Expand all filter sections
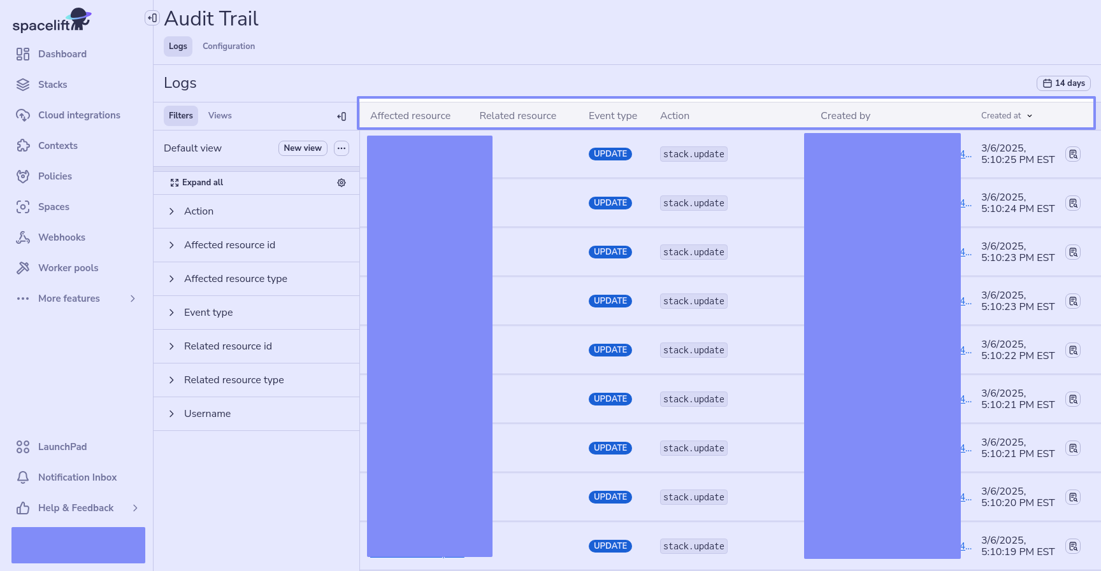The width and height of the screenshot is (1101, 571). tap(197, 183)
